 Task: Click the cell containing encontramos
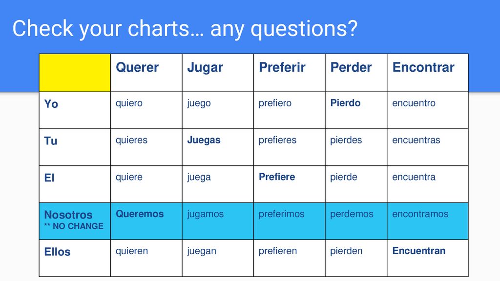pyautogui.click(x=428, y=221)
